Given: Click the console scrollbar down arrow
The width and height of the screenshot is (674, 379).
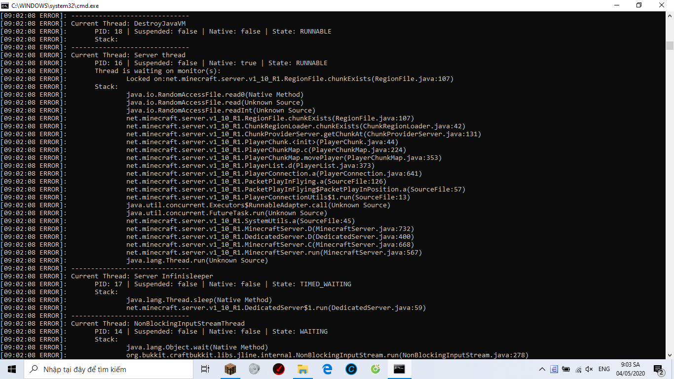Looking at the screenshot, I should click(670, 355).
